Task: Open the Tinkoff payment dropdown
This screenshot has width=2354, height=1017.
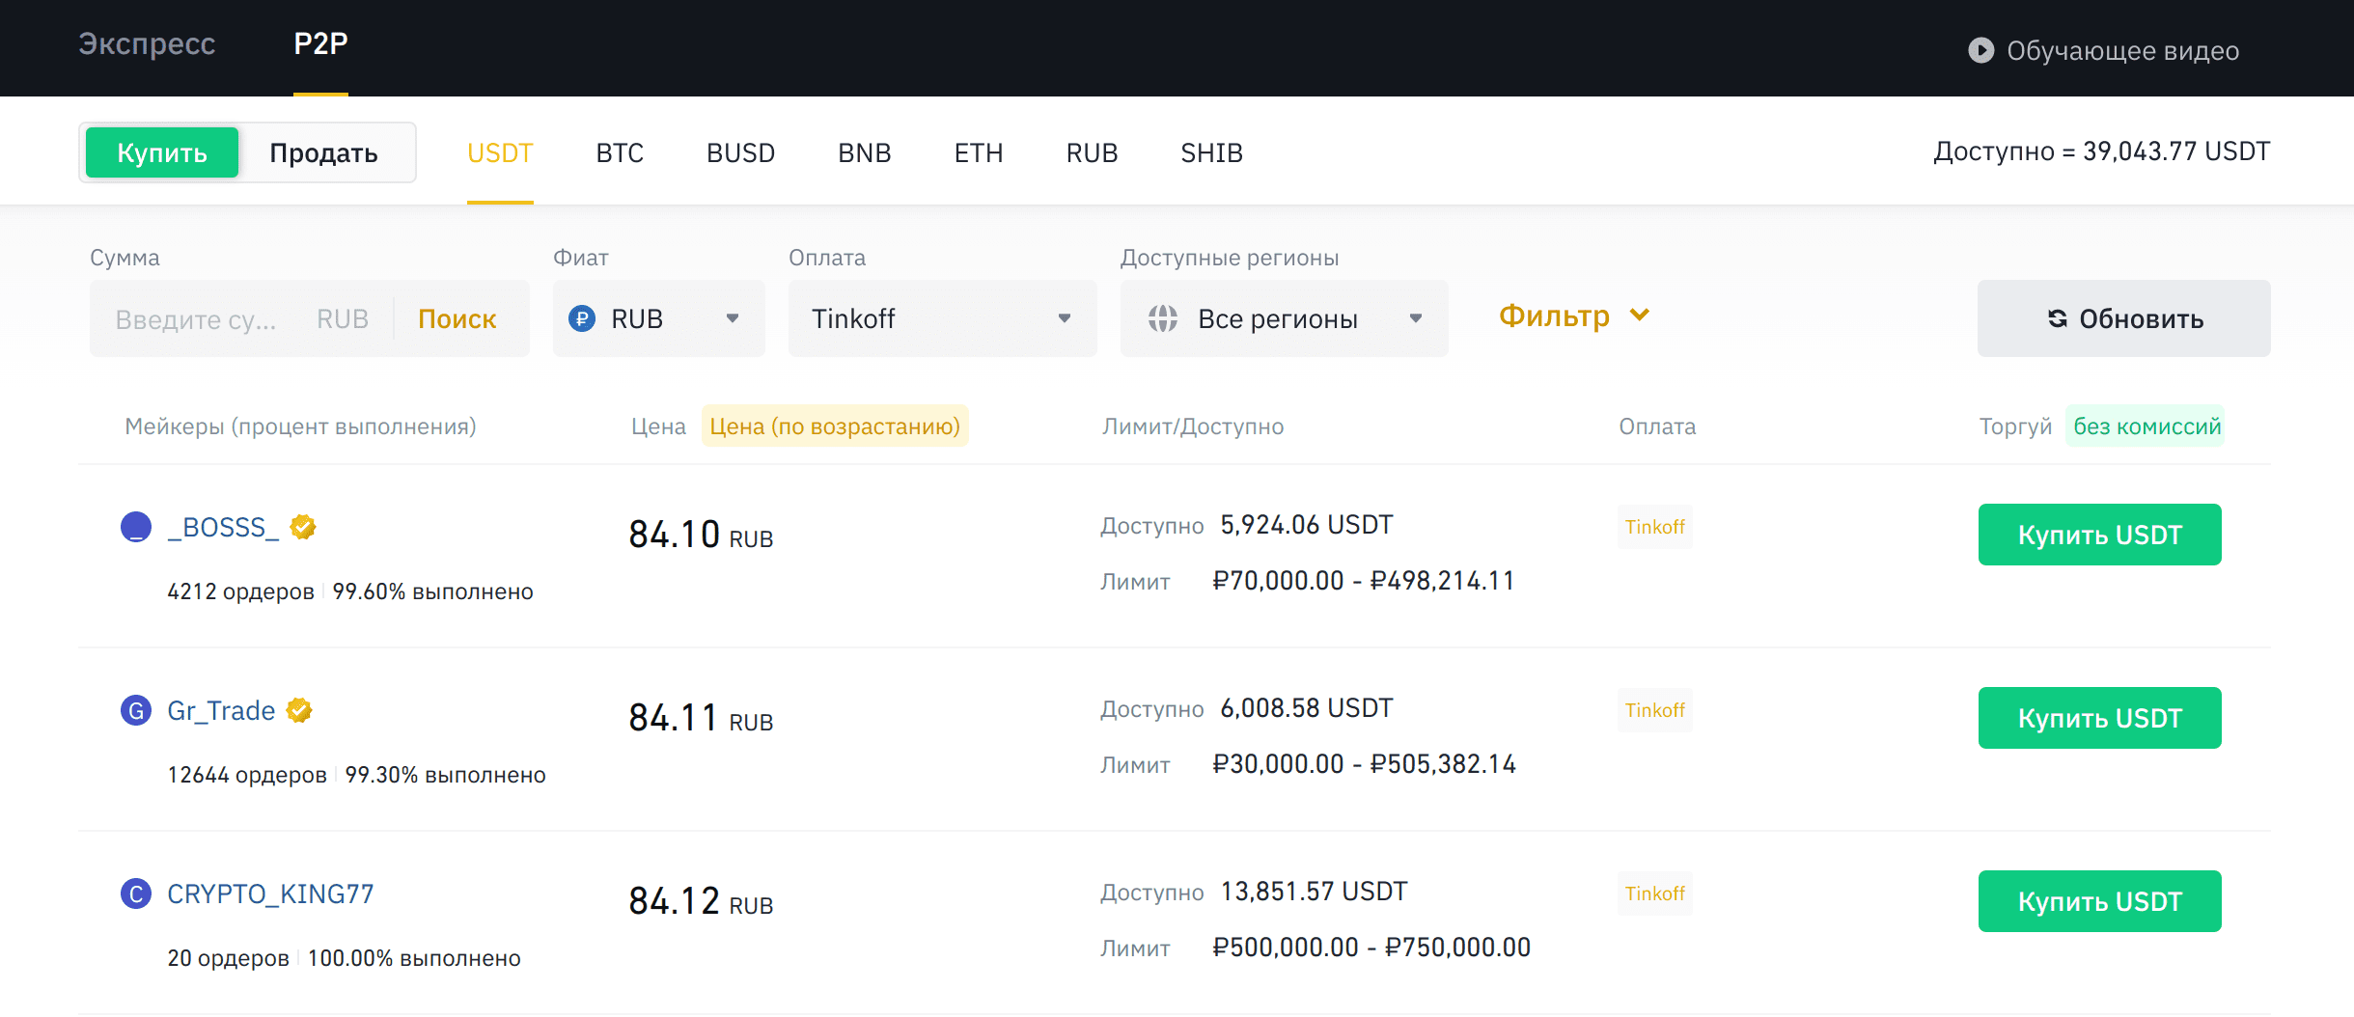Action: point(942,318)
